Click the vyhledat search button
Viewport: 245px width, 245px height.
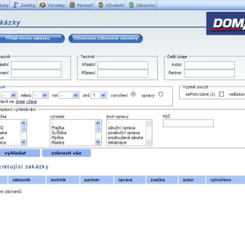(20, 153)
